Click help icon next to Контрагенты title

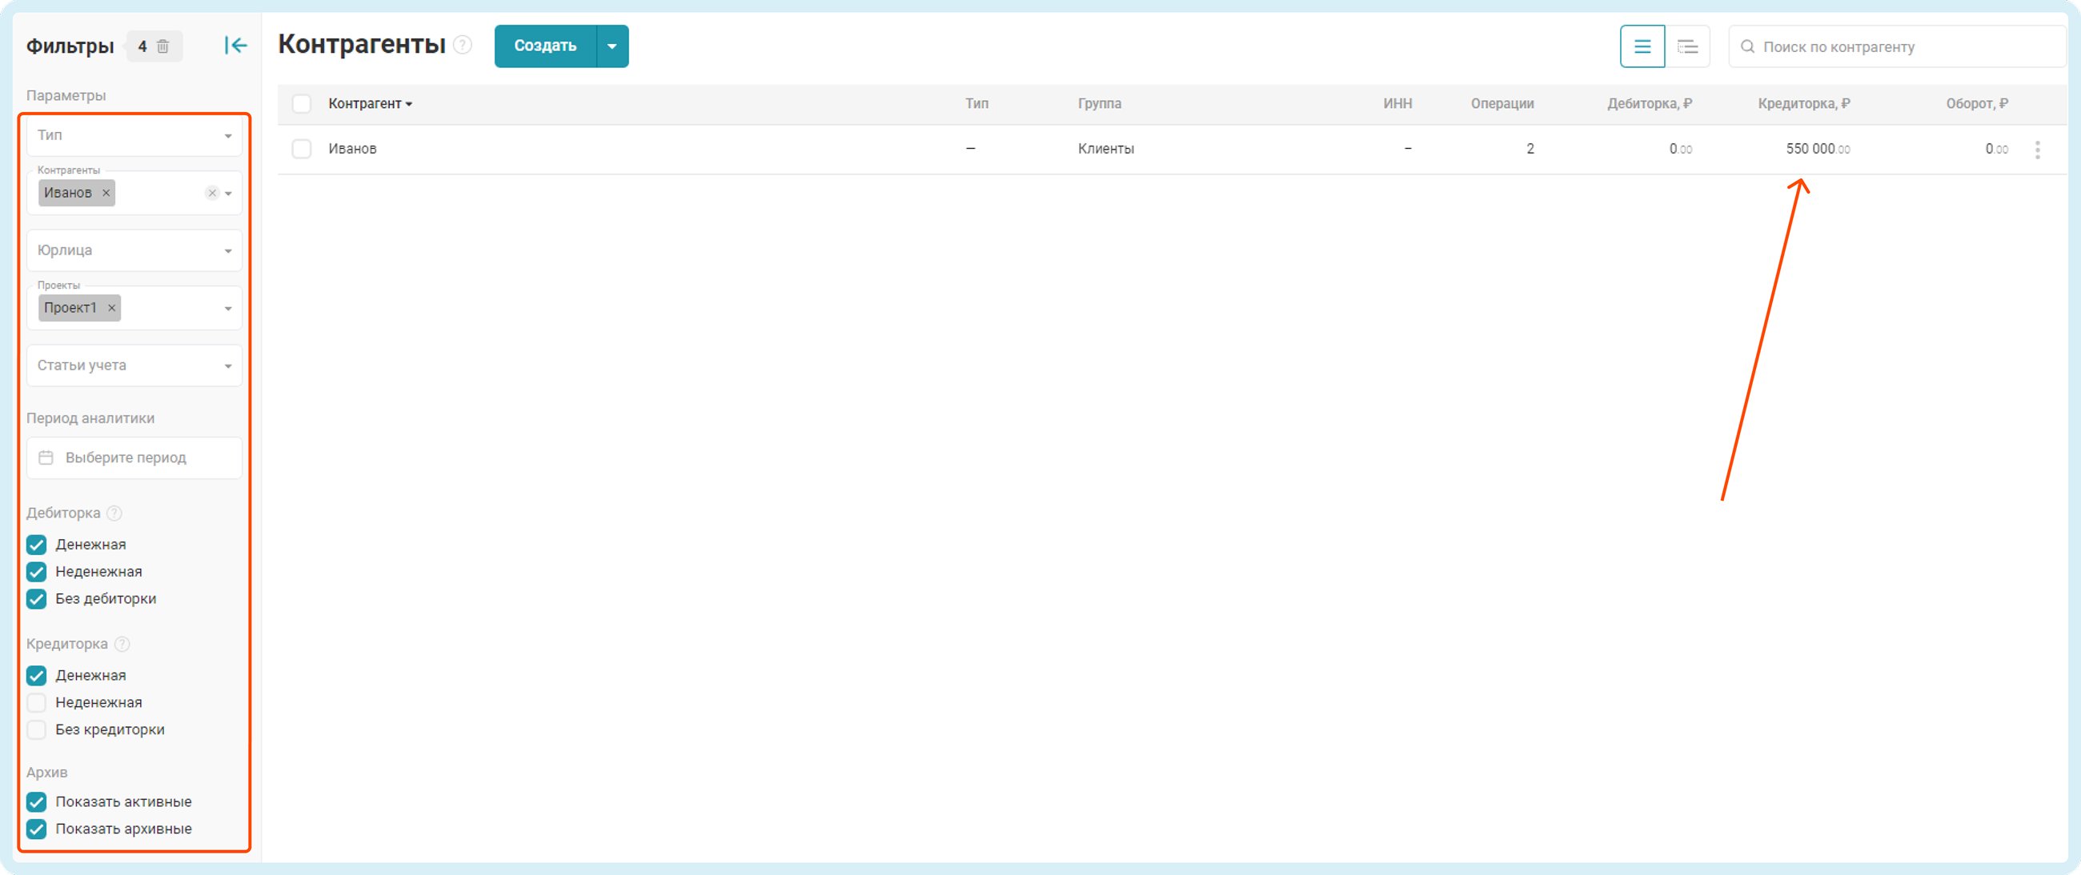pos(462,46)
